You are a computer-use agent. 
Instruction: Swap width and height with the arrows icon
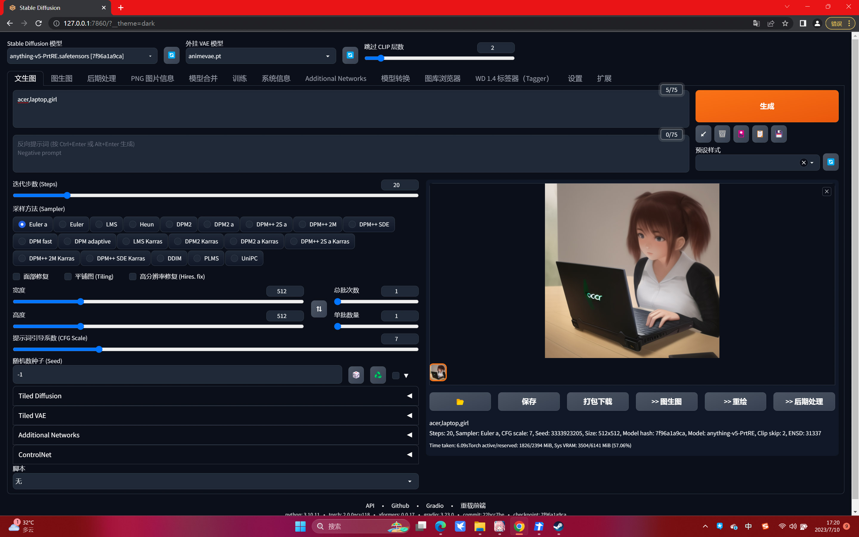tap(319, 309)
